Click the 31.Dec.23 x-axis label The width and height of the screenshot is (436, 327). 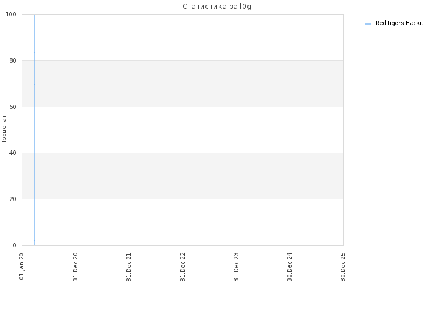pos(236,267)
